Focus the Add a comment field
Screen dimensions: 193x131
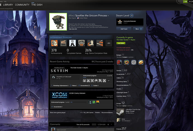coord(85,130)
